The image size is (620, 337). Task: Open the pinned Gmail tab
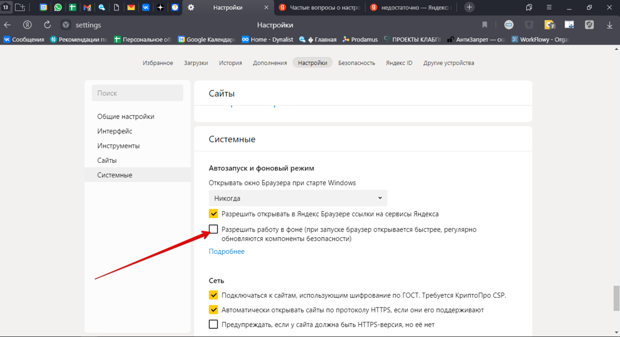pos(87,7)
